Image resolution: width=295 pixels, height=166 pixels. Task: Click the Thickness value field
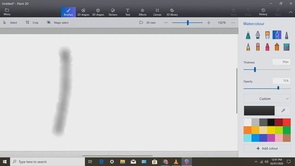[281, 62]
